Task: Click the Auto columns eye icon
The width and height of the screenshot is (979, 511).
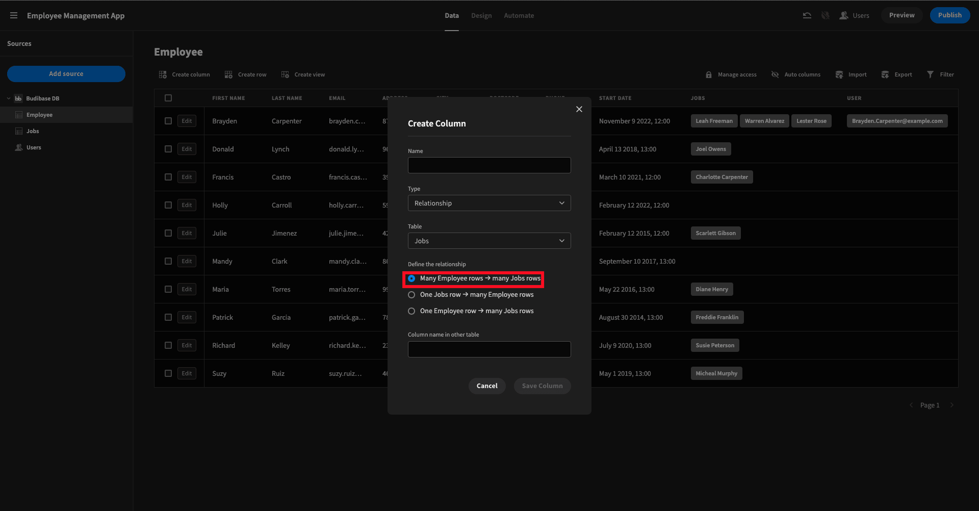Action: point(775,74)
